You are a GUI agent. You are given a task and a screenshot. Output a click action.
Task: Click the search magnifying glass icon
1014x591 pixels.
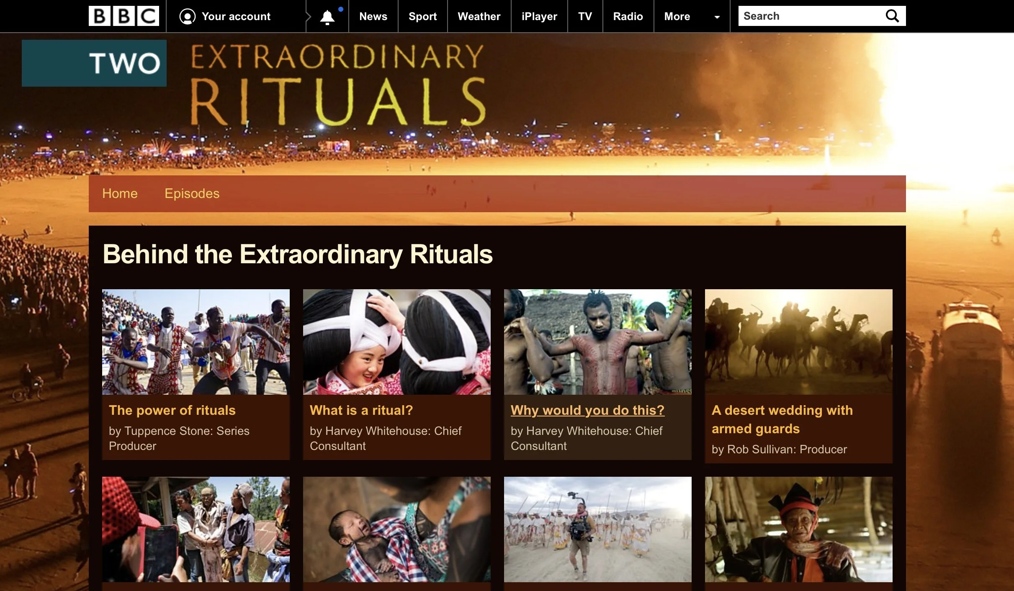[892, 16]
